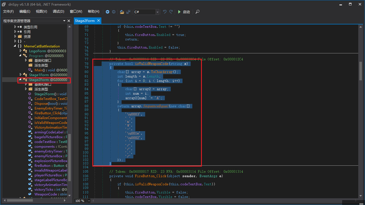Image resolution: width=365 pixels, height=205 pixels.
Task: Close the Stage2Form tab
Action: (x=99, y=21)
